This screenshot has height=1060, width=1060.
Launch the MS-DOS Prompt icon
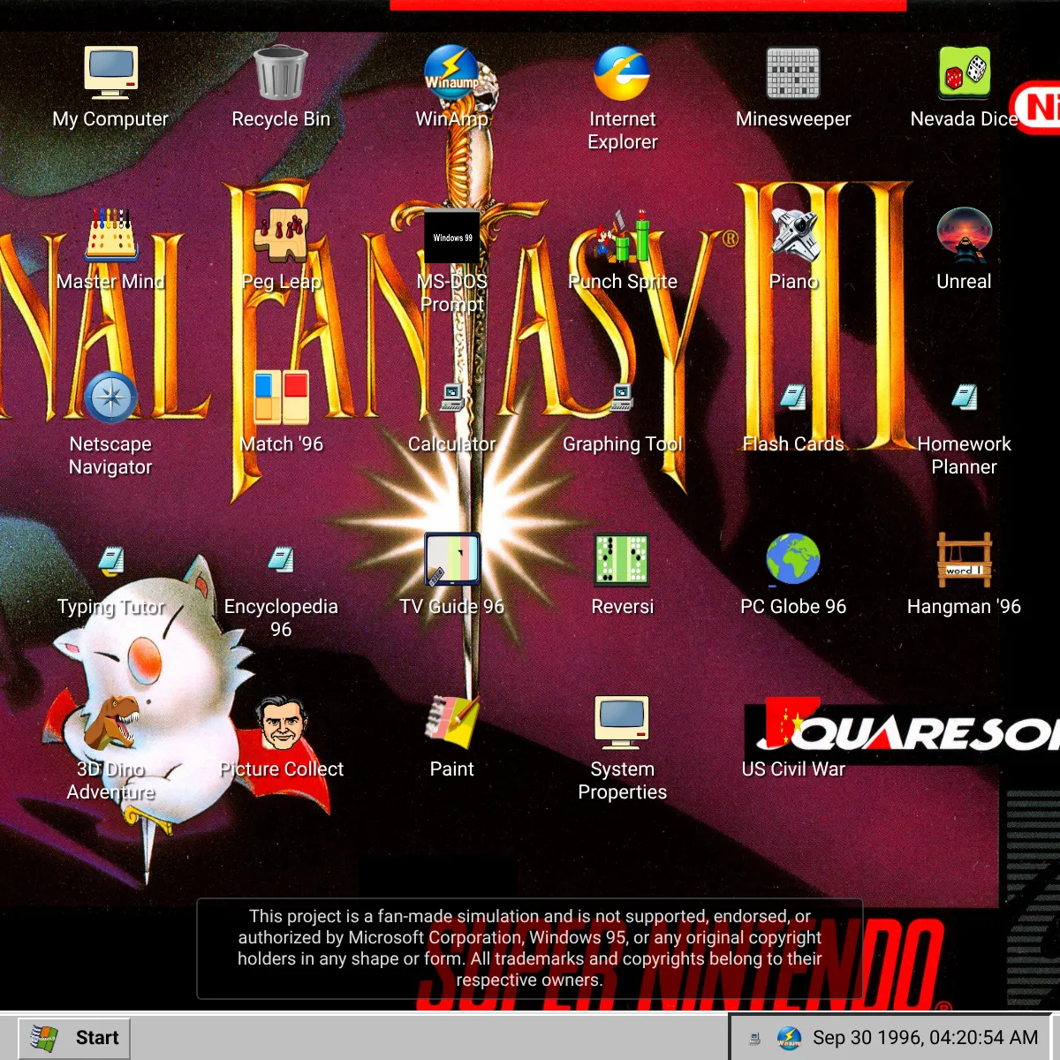451,237
